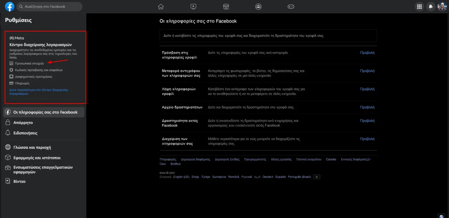Click the globe icon beside Γλώσσα και περιοχή
This screenshot has width=449, height=218.
click(x=8, y=147)
